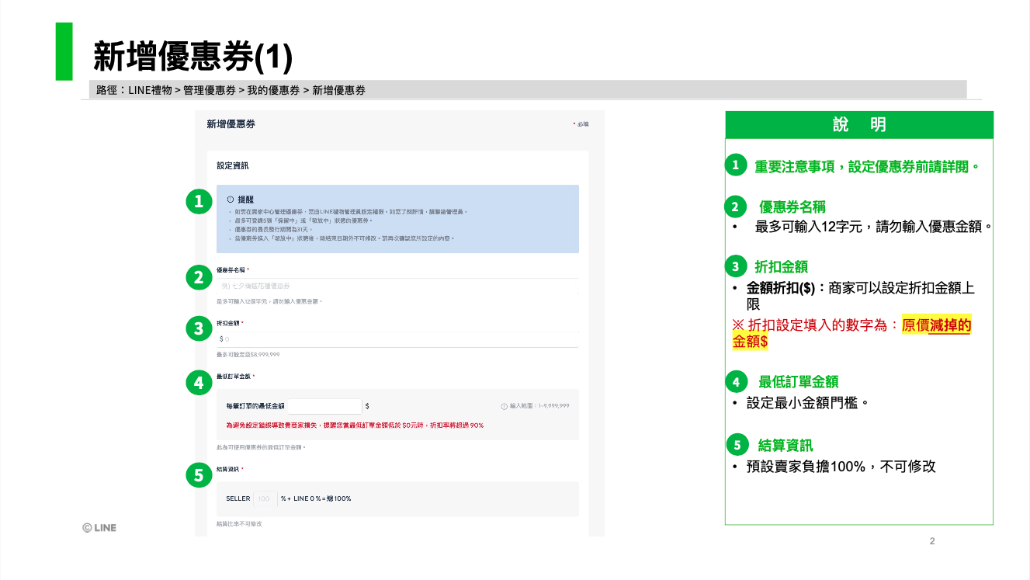Click the disabled SELLER 100 percentage field
The width and height of the screenshot is (1030, 580).
coord(265,498)
